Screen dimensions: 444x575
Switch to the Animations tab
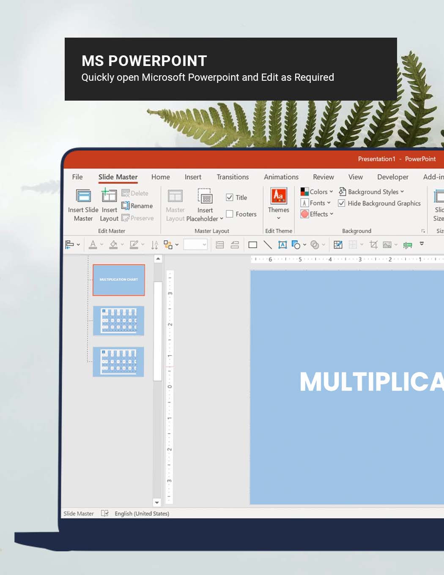[x=281, y=177]
